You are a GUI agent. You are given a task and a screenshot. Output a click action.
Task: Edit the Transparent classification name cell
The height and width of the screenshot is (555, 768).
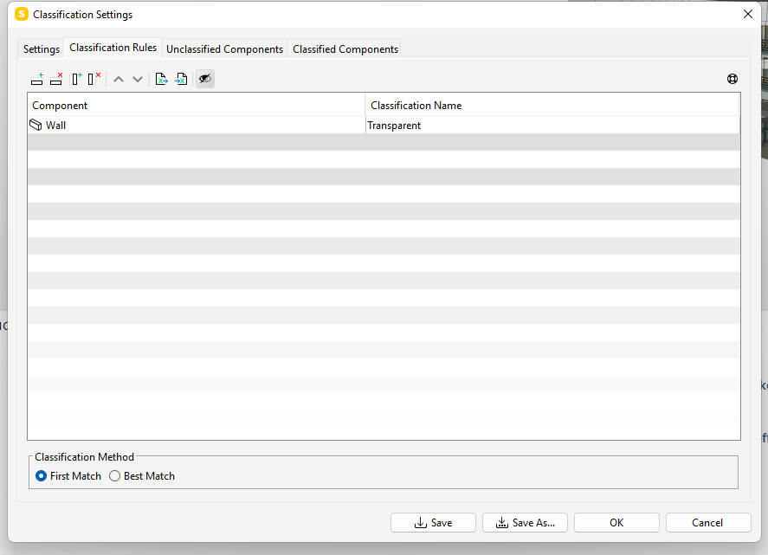(x=552, y=125)
